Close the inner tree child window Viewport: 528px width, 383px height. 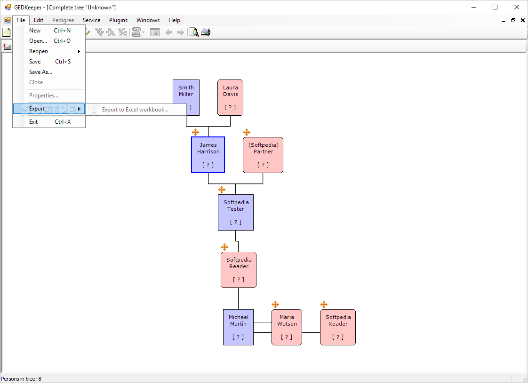523,20
